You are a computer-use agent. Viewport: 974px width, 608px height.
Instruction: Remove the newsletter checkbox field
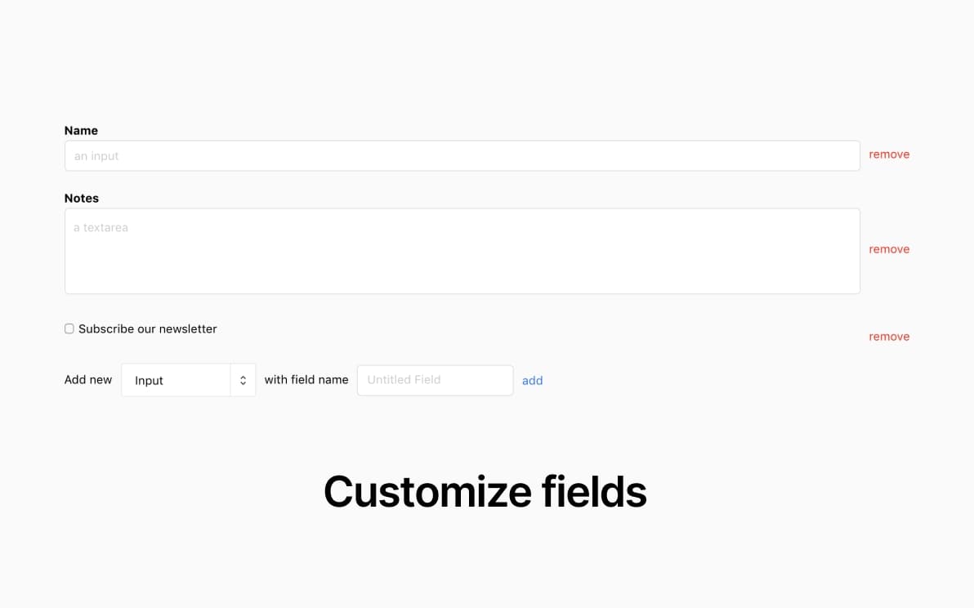coord(889,337)
